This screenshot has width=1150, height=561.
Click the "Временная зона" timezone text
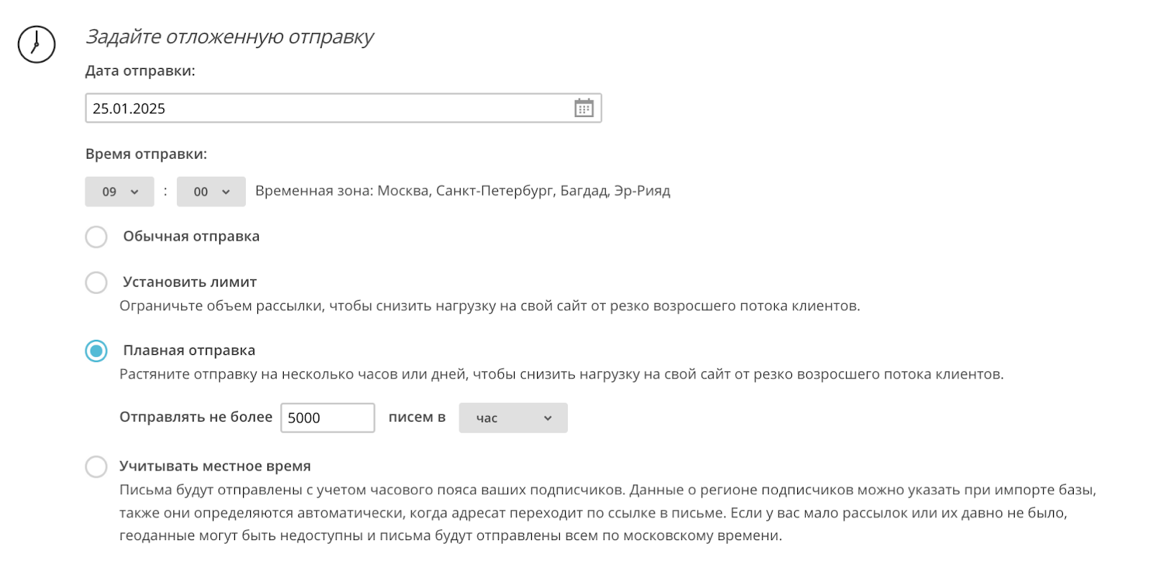click(x=462, y=191)
